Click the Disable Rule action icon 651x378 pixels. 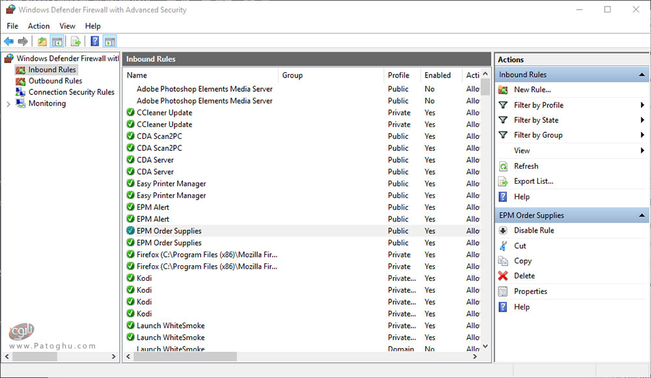tap(503, 230)
